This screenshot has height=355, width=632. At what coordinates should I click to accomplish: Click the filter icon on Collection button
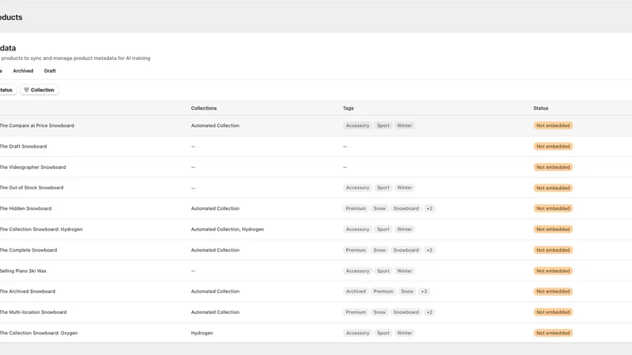coord(26,90)
